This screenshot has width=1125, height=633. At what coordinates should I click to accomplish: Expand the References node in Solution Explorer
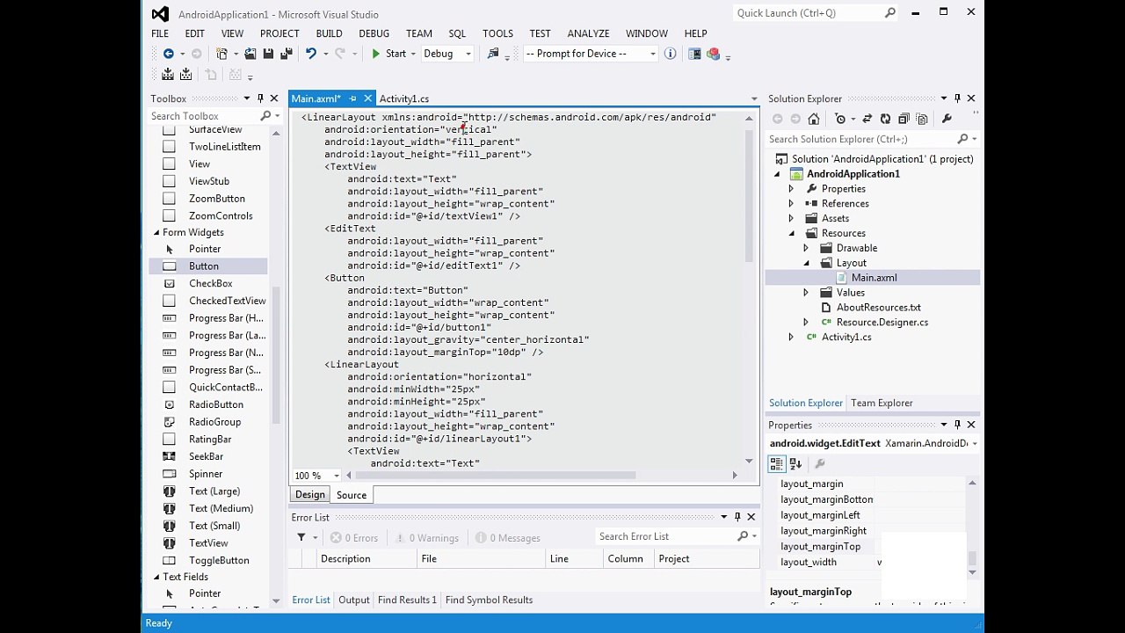791,204
